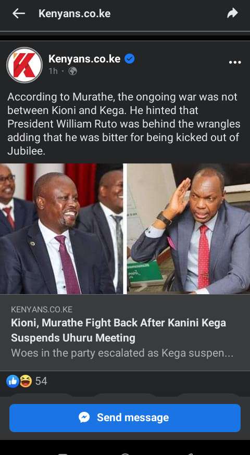
Task: Tap the blue verified badge
Action: (130, 59)
